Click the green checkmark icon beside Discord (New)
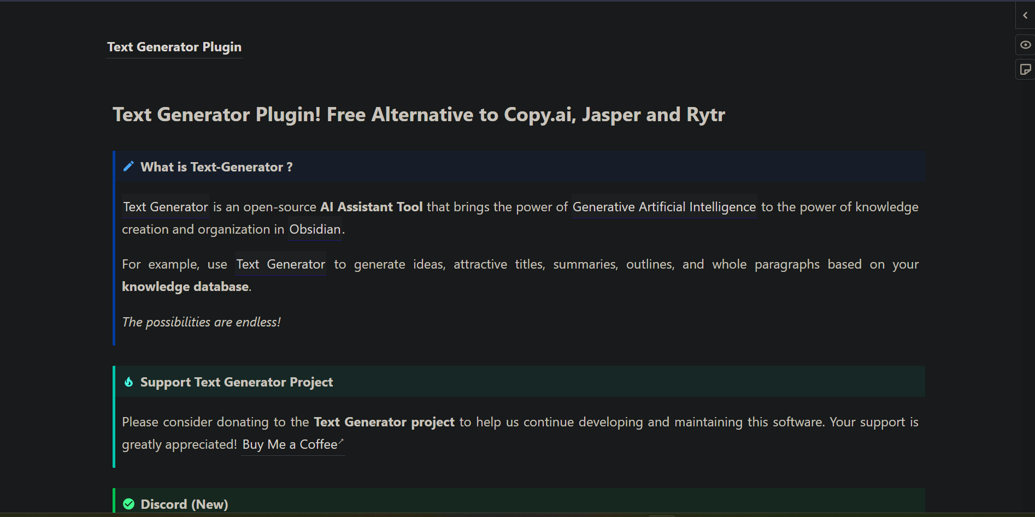 pos(129,504)
